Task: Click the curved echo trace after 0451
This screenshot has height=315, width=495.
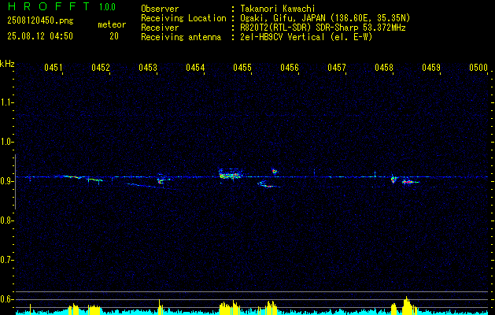Action: [73, 176]
